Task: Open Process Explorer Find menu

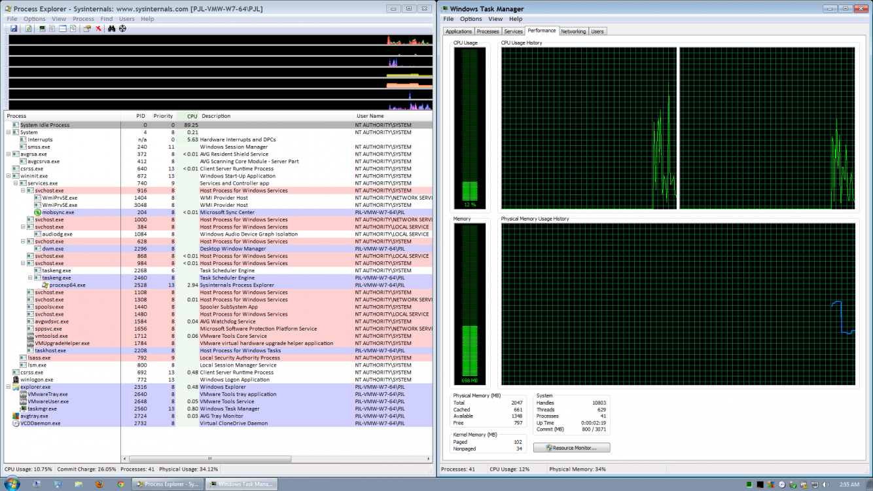Action: pyautogui.click(x=106, y=19)
